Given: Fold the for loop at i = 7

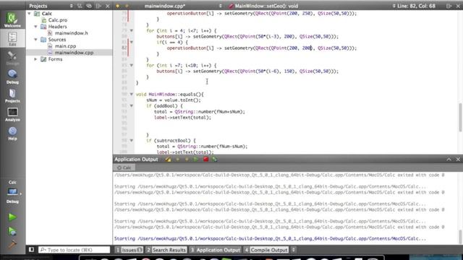Looking at the screenshot, I should point(132,66).
